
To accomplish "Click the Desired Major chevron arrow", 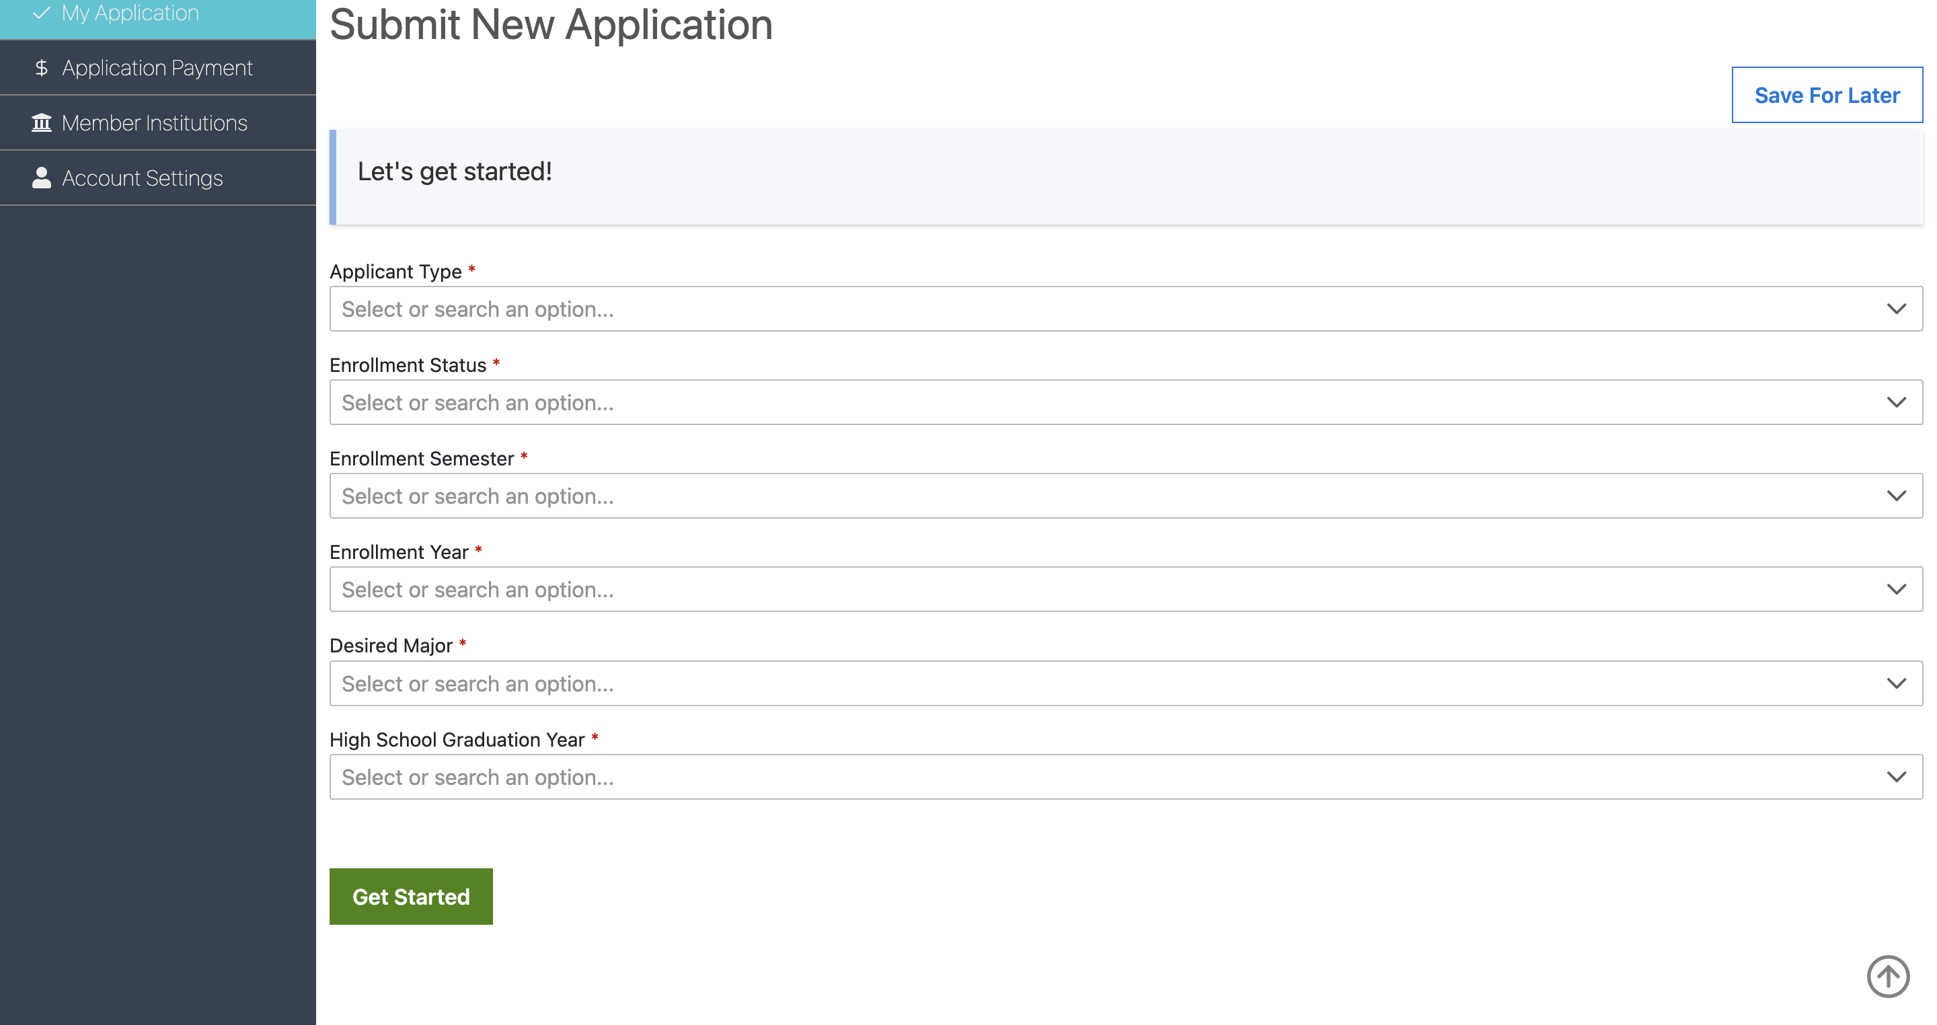I will (x=1896, y=683).
